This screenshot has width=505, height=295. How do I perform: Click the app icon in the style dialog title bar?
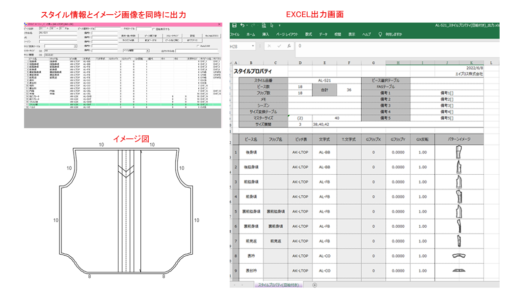click(x=26, y=24)
